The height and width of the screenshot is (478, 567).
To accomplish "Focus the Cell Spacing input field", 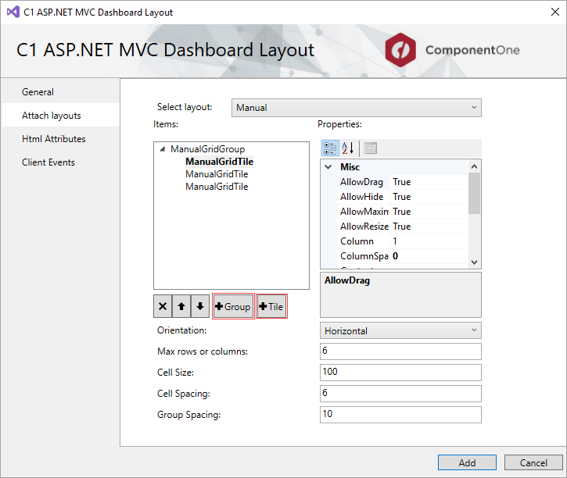I will [x=400, y=394].
